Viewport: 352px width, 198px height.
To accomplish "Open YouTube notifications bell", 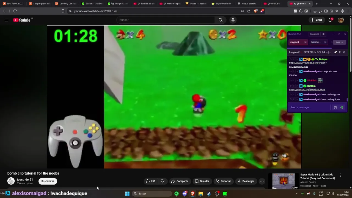I will [x=330, y=20].
